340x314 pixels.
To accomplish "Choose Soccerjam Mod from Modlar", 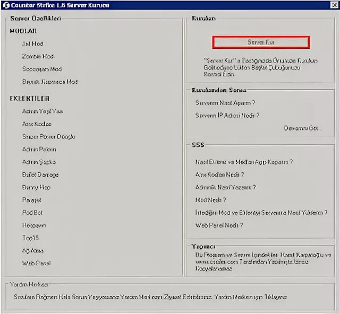I will pos(42,69).
